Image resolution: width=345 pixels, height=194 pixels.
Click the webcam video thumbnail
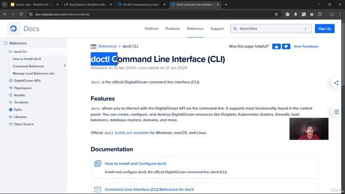click(x=309, y=129)
